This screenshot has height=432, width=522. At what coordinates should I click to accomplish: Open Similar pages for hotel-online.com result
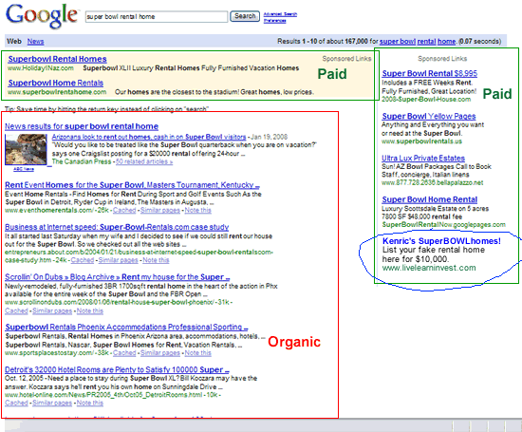52,403
